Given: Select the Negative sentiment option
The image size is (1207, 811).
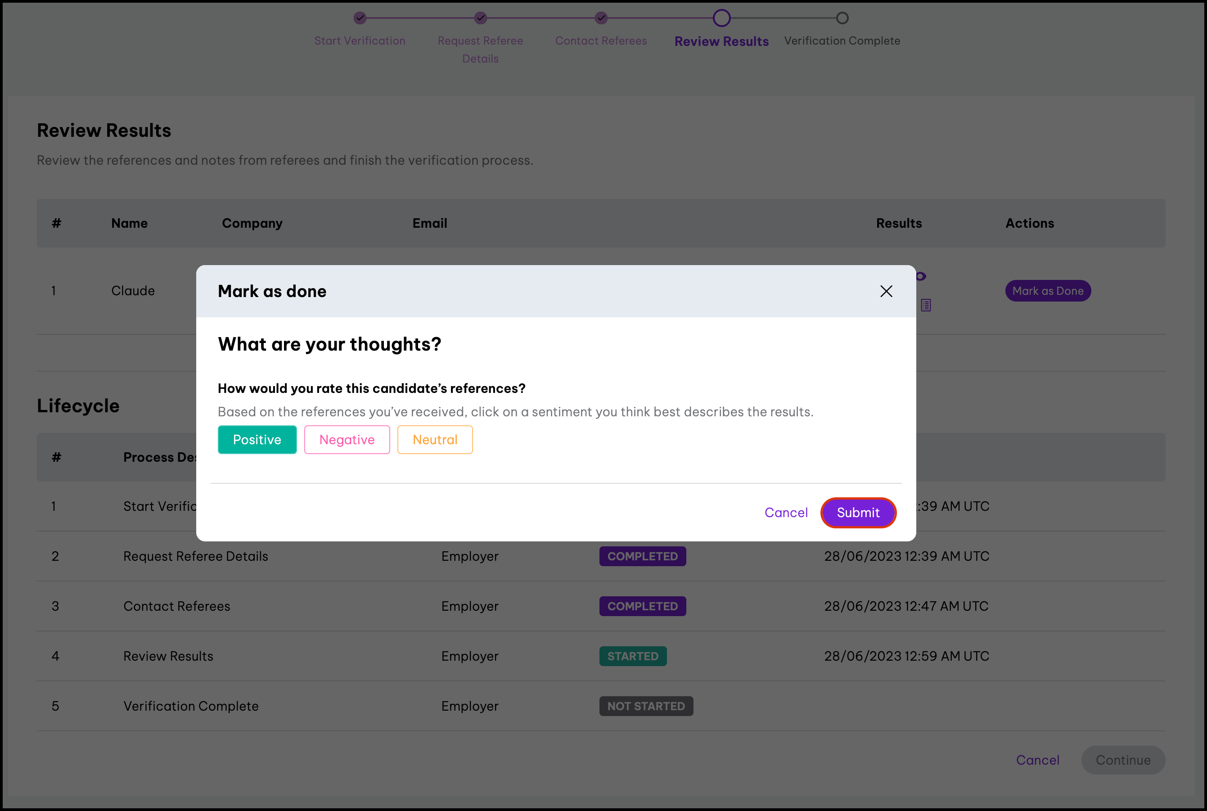Looking at the screenshot, I should pyautogui.click(x=347, y=440).
